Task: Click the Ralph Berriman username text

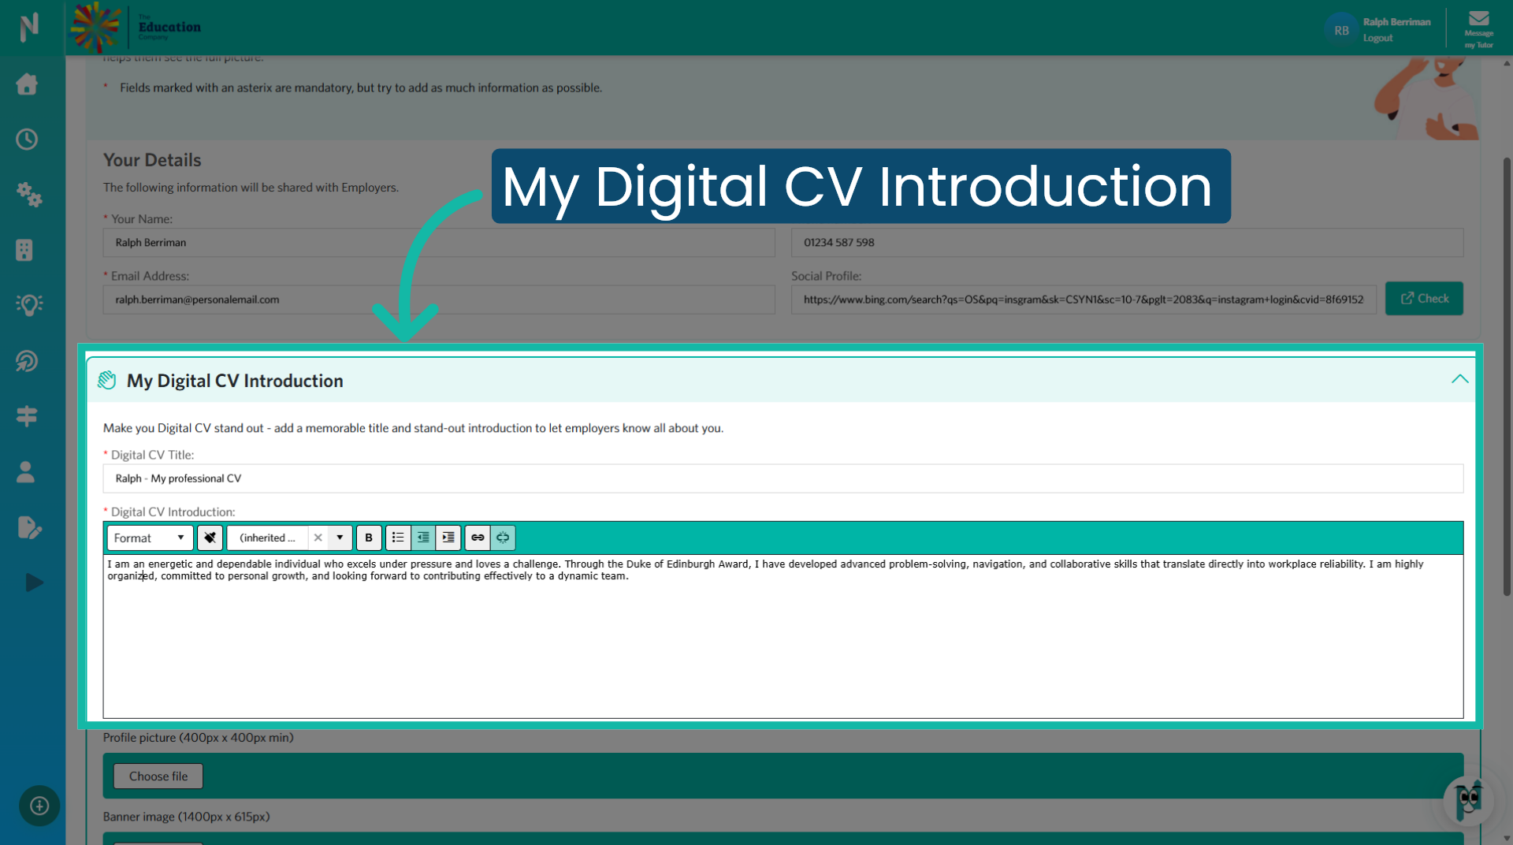Action: [x=1396, y=22]
